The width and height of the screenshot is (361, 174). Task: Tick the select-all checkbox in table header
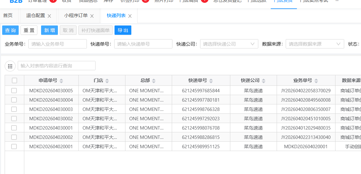[14, 80]
